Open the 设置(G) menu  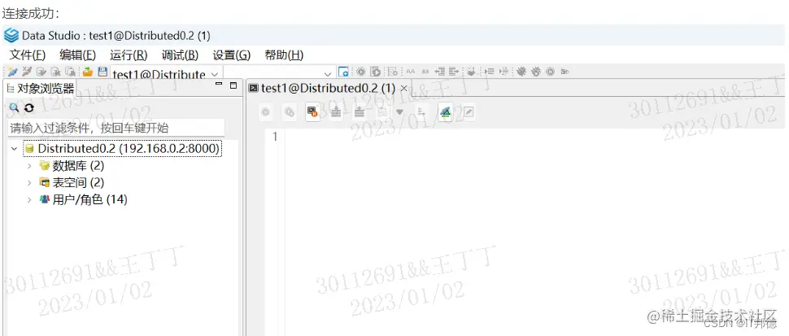point(232,55)
